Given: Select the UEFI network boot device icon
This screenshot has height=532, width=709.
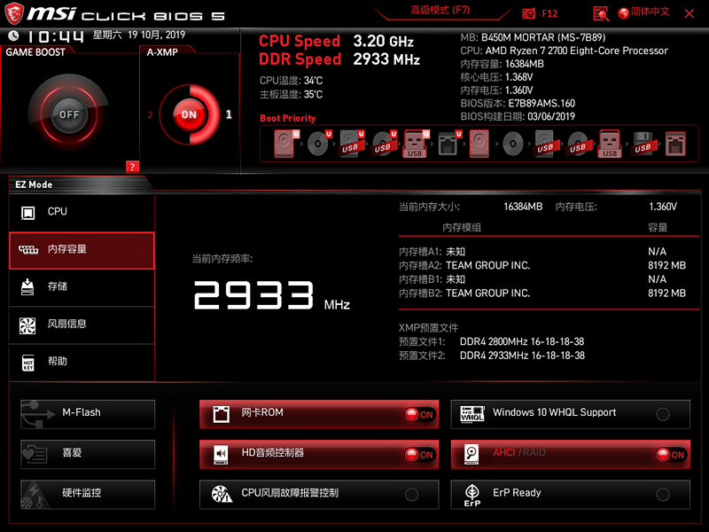Looking at the screenshot, I should [x=449, y=144].
